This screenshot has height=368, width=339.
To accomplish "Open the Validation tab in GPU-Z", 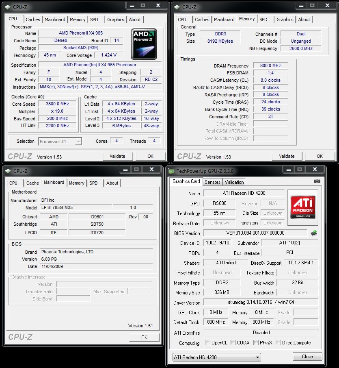I will pyautogui.click(x=234, y=182).
